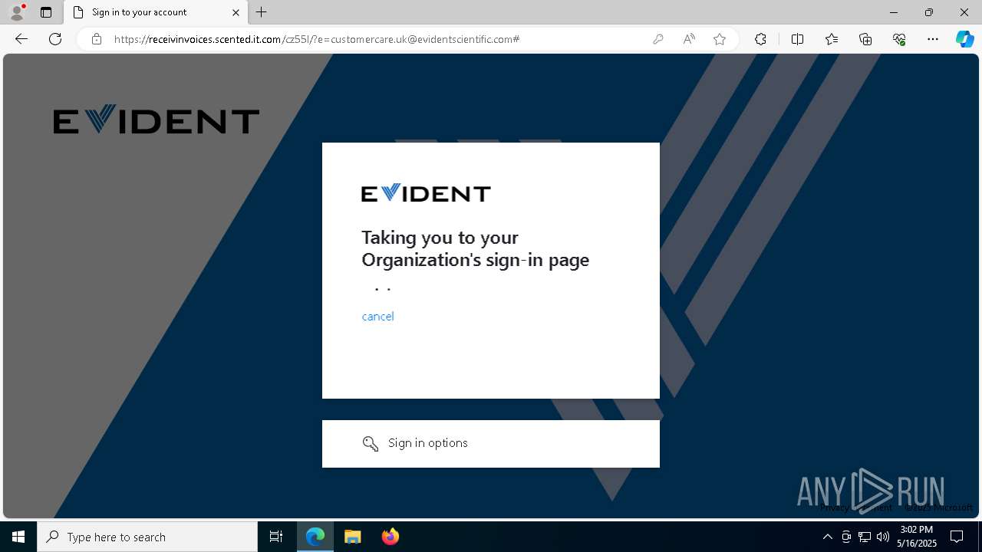The image size is (982, 552).
Task: Restore down the Edge window
Action: (x=928, y=12)
